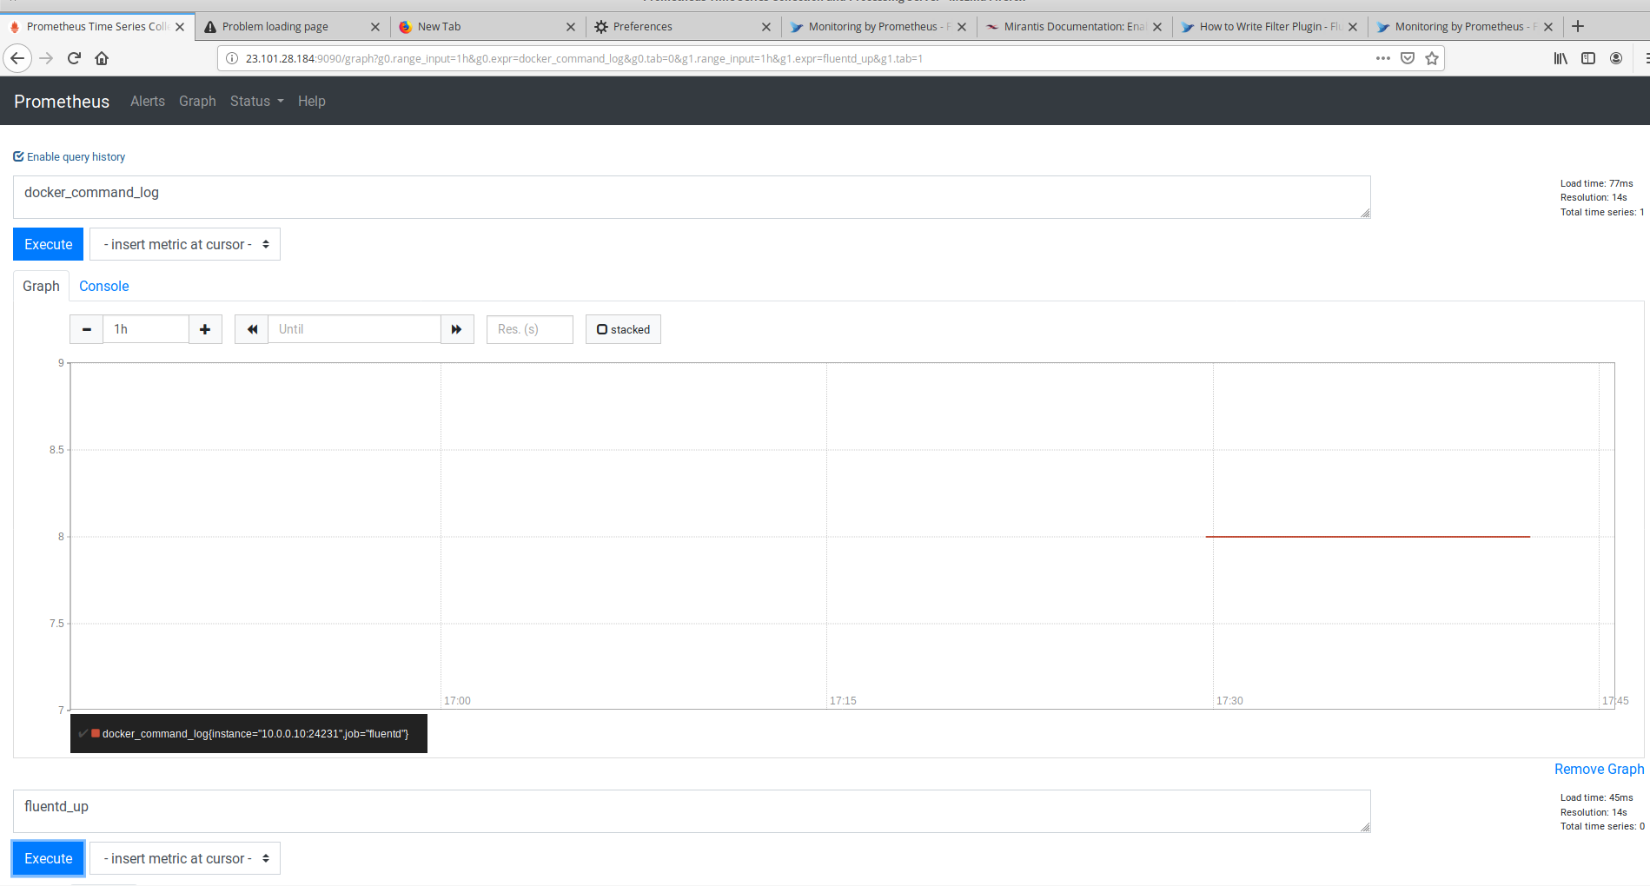The width and height of the screenshot is (1650, 886).
Task: Click the docker_command_log expression field
Action: 692,197
